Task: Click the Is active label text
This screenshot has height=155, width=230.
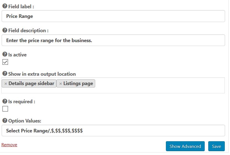Action: point(17,55)
